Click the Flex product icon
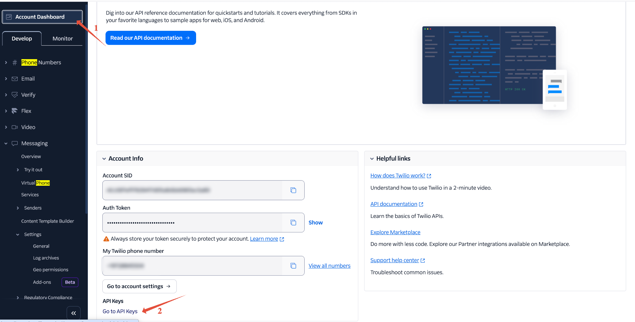 (15, 111)
